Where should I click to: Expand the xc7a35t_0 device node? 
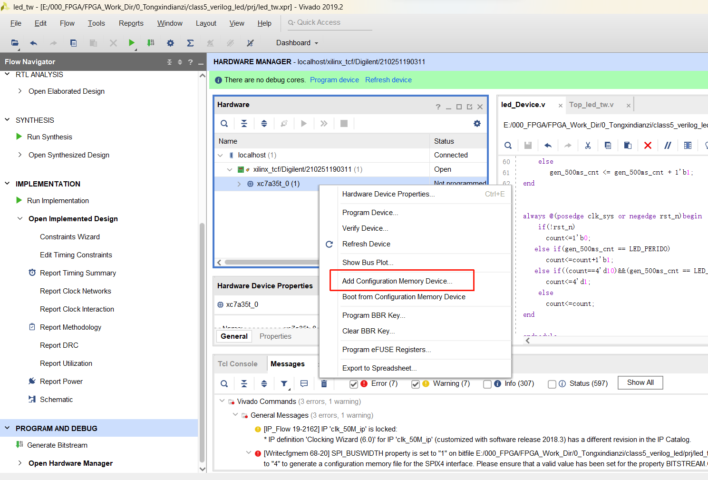(239, 184)
